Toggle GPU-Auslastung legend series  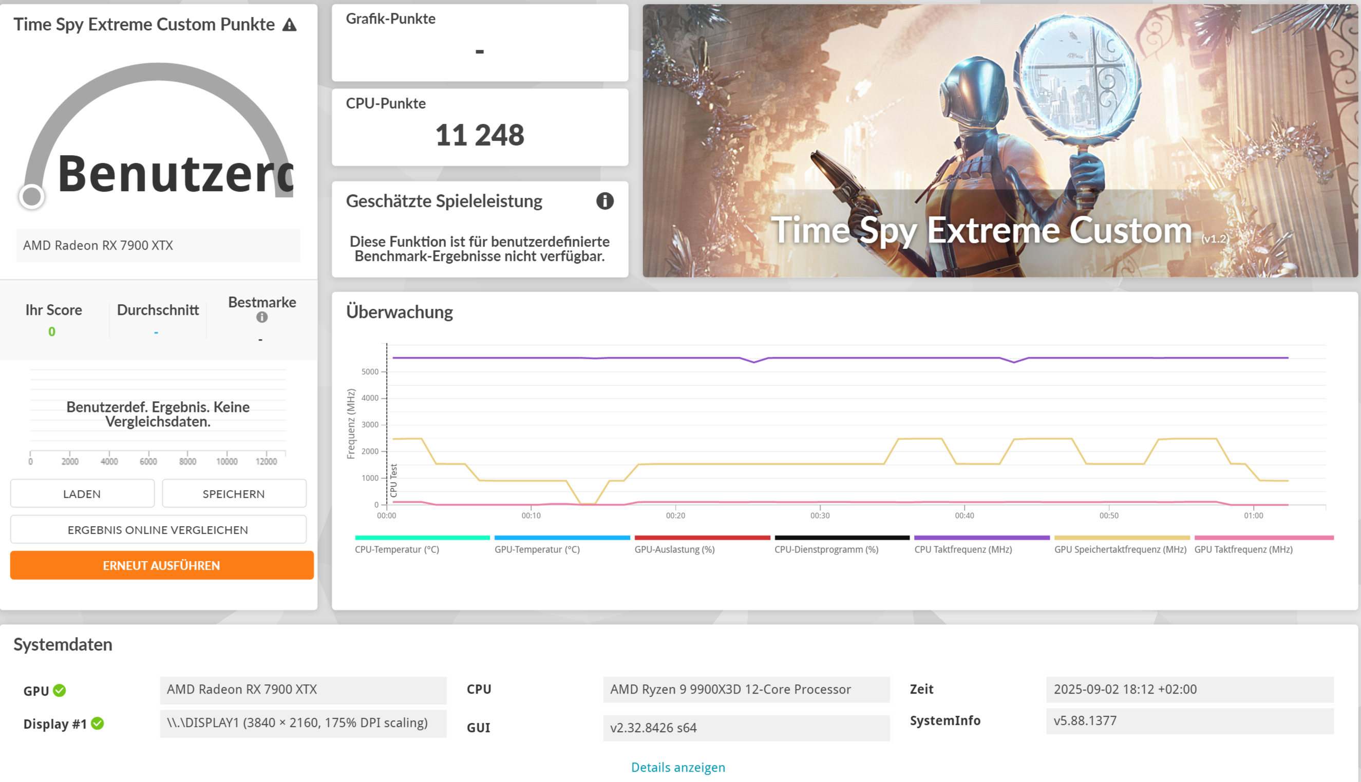pyautogui.click(x=674, y=549)
